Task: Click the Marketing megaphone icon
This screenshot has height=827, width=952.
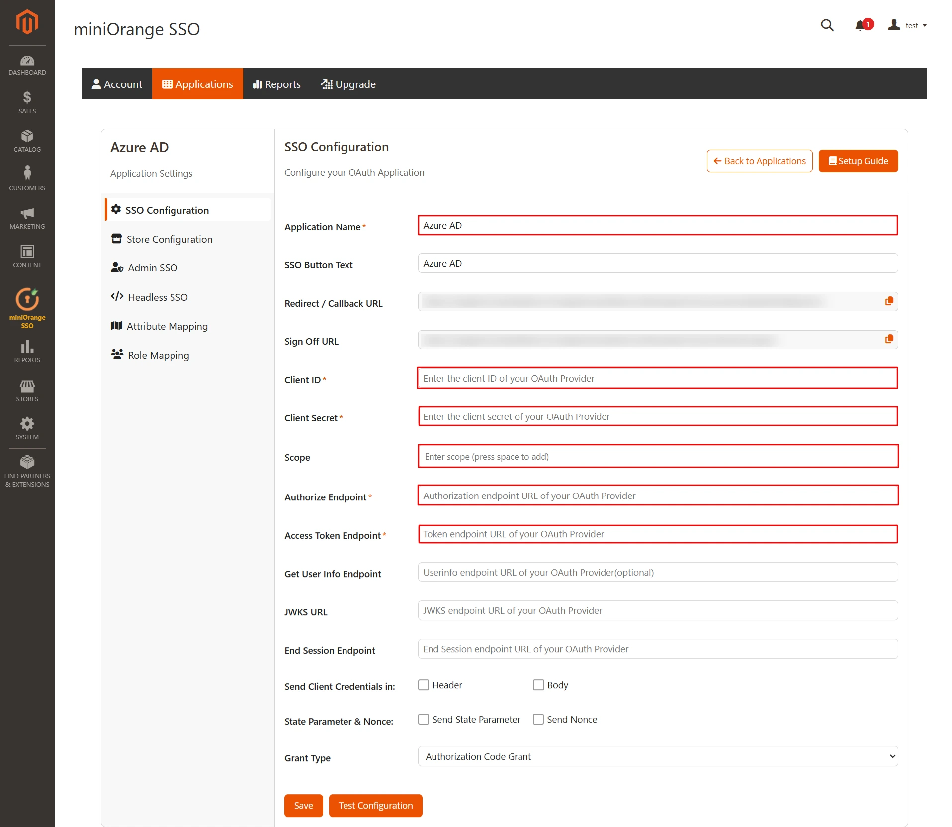Action: pyautogui.click(x=27, y=216)
